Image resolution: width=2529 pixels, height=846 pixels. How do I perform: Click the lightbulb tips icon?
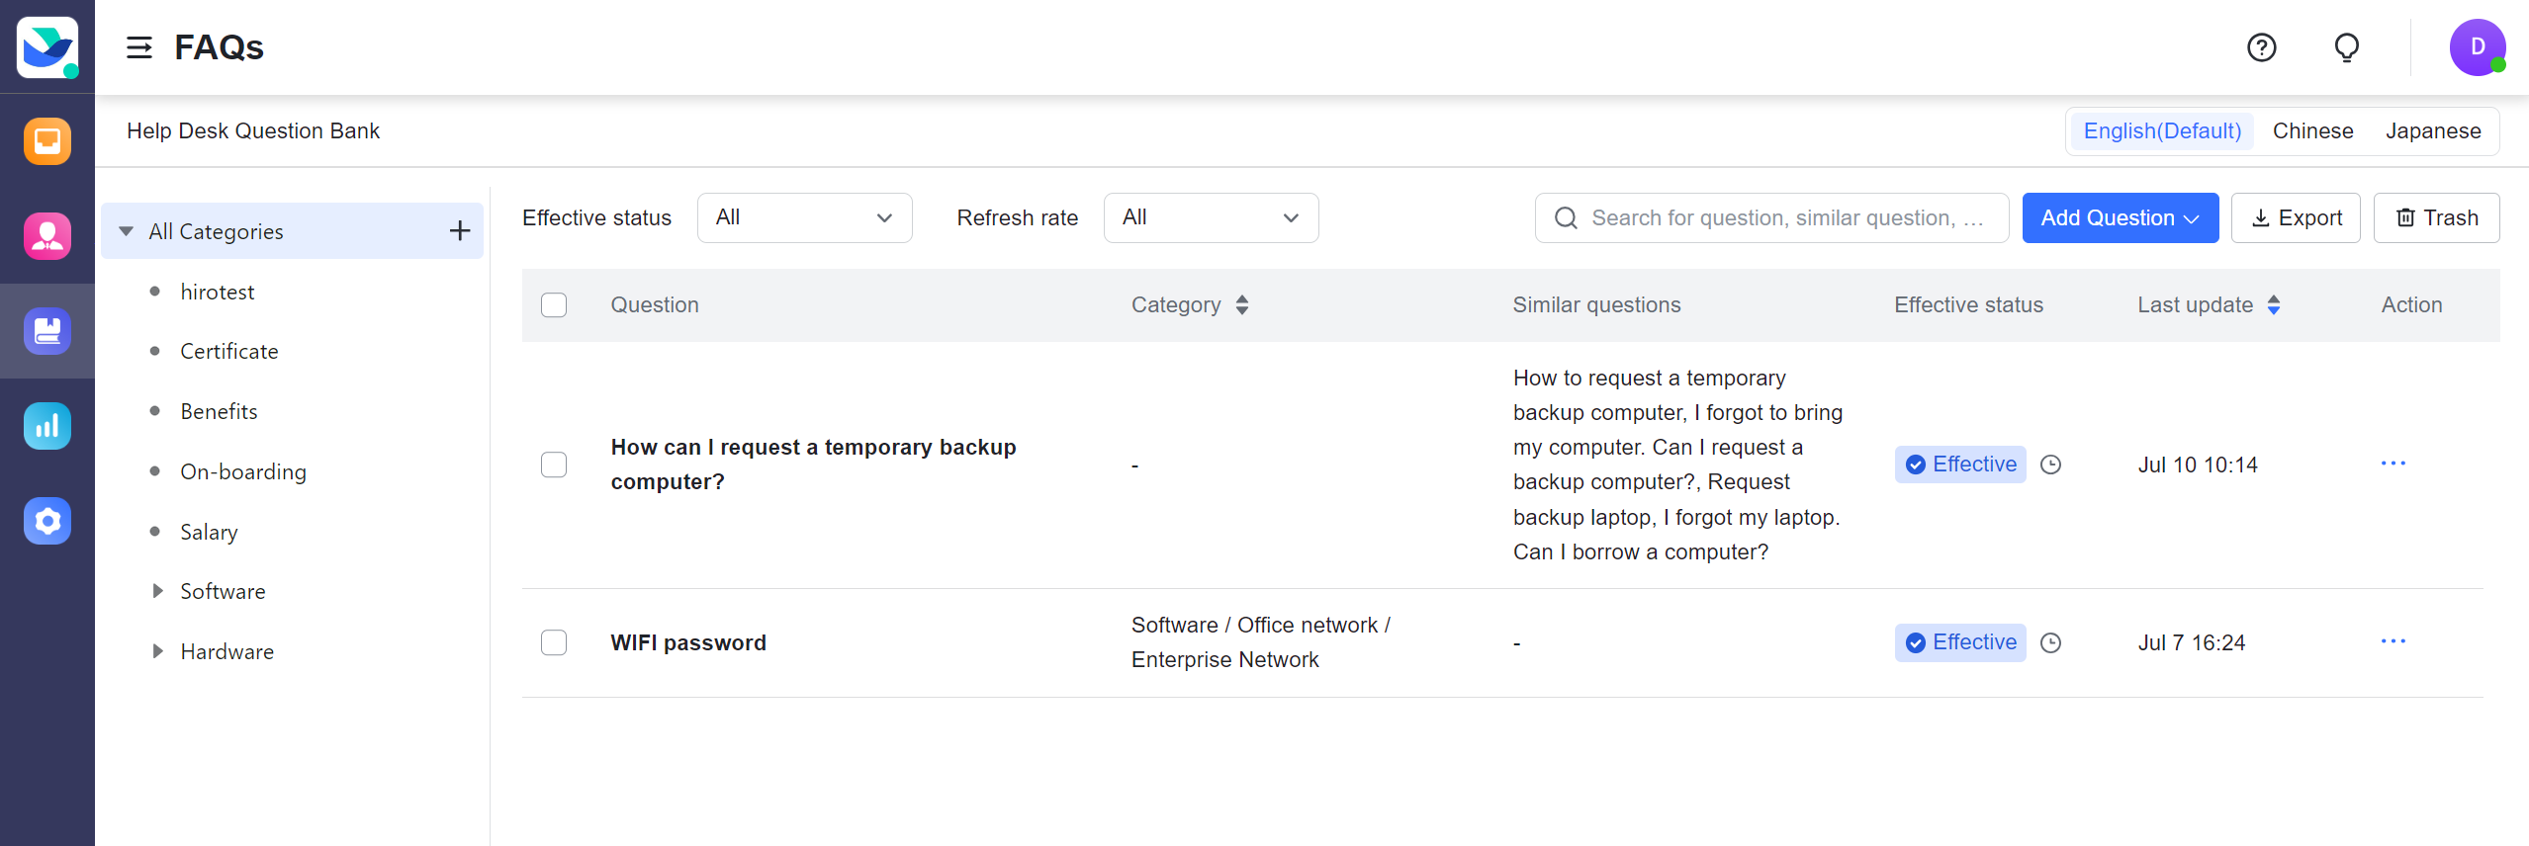(2346, 47)
